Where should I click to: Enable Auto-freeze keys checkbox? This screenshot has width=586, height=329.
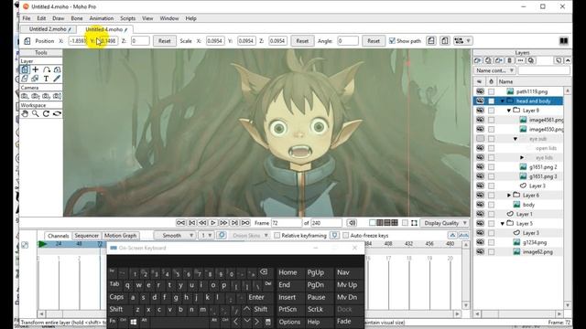(x=346, y=236)
